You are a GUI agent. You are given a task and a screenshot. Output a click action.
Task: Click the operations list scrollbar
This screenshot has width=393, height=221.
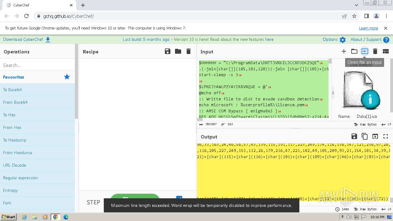(x=76, y=81)
